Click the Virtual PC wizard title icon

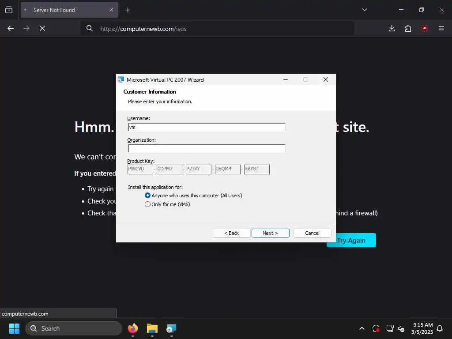coord(121,79)
